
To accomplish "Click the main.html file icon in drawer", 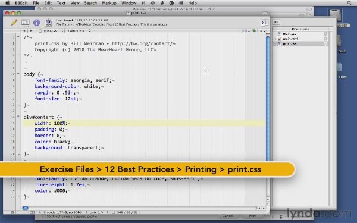I will click(x=280, y=39).
